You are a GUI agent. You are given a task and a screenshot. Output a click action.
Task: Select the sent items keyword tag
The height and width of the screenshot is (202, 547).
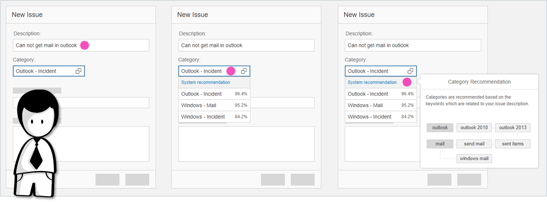pos(513,144)
